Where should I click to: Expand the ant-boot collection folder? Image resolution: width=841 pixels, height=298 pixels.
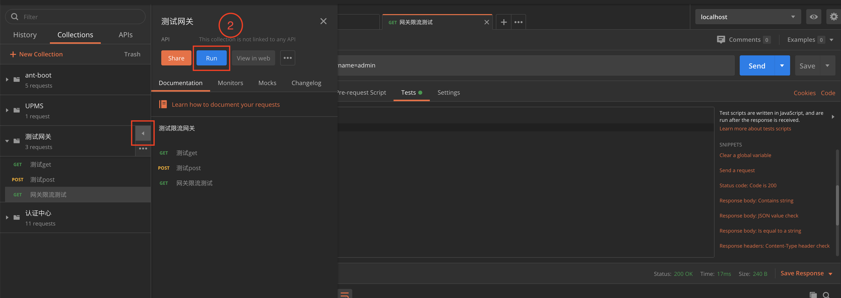[x=7, y=80]
